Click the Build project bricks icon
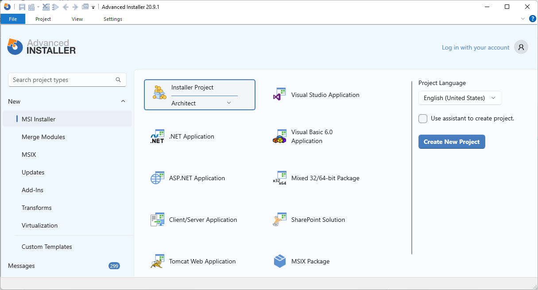538x290 pixels. tap(31, 7)
